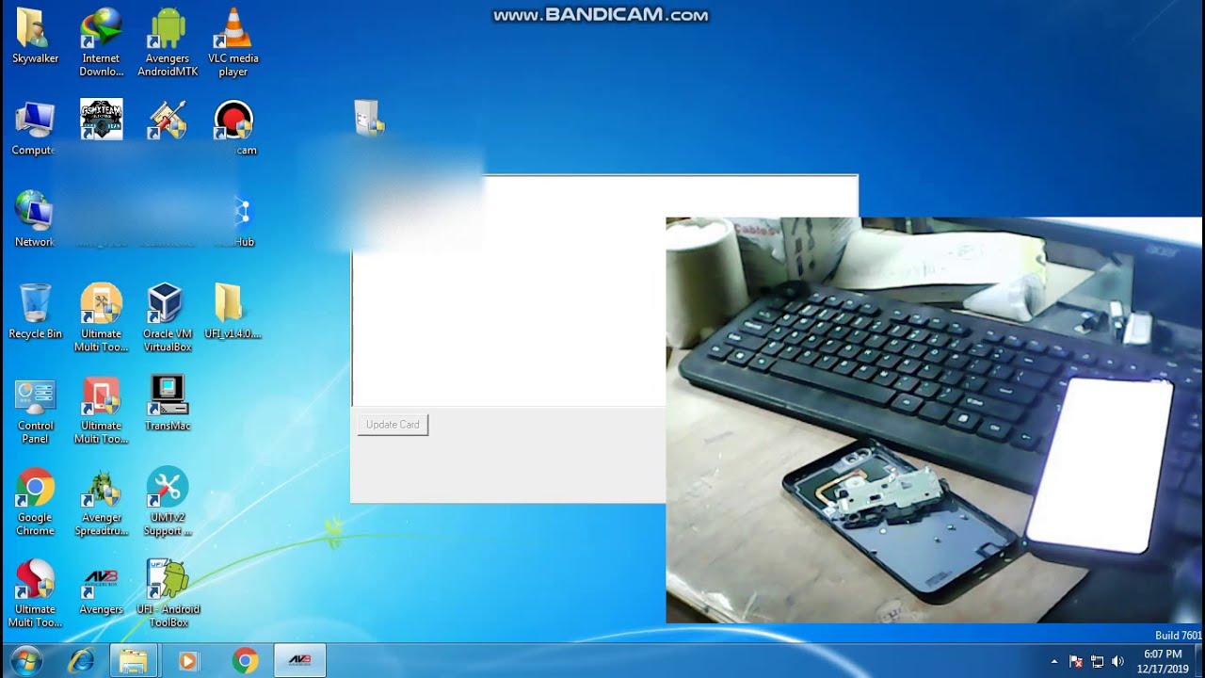Launch Ultimate Multi Tool red phone shortcut
The width and height of the screenshot is (1205, 678).
[101, 411]
